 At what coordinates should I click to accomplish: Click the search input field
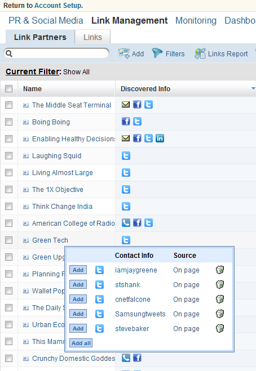pyautogui.click(x=56, y=53)
